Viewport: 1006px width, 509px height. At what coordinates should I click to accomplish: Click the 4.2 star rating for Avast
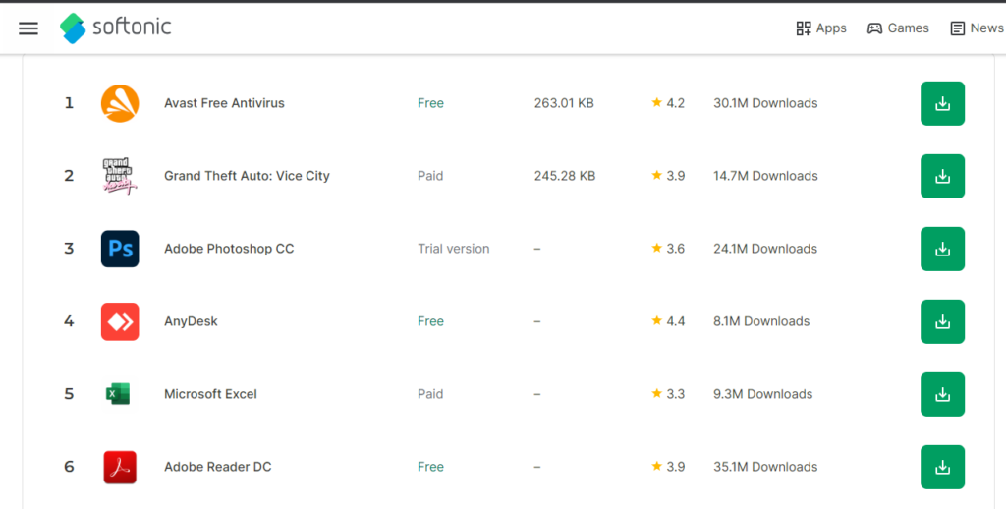pyautogui.click(x=668, y=103)
